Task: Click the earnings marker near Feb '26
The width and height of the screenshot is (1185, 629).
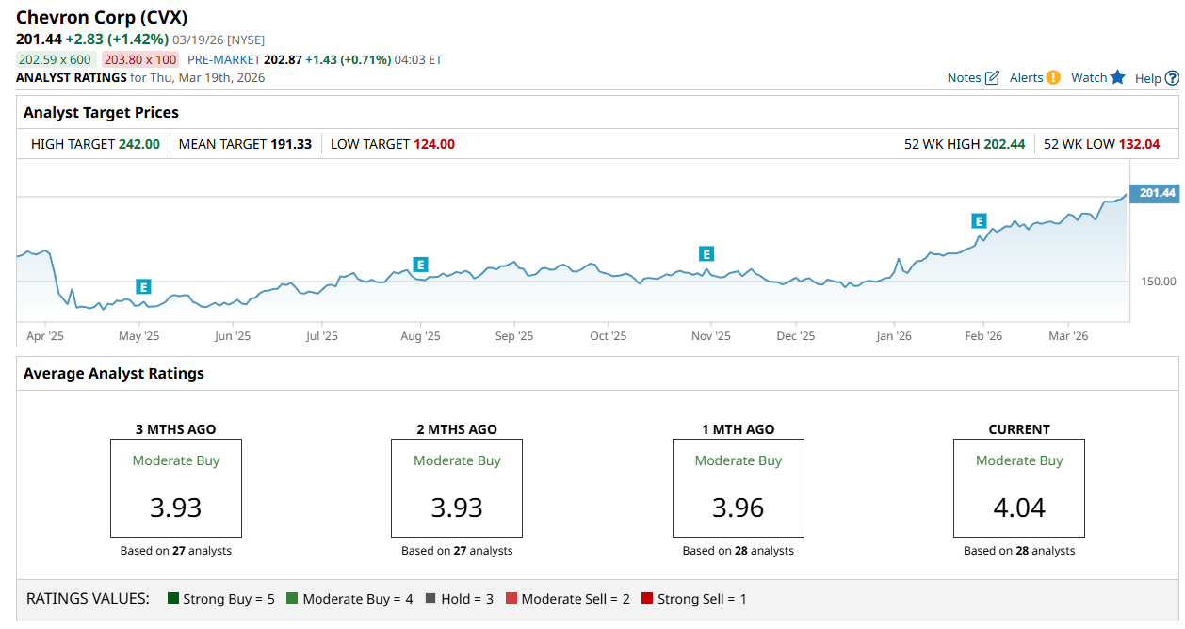Action: (x=980, y=221)
